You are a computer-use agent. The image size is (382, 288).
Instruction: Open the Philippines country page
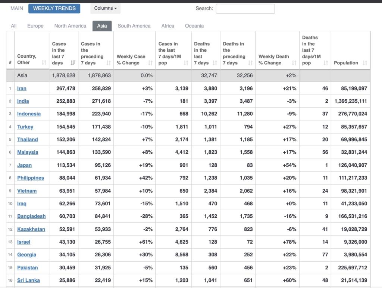[31, 178]
